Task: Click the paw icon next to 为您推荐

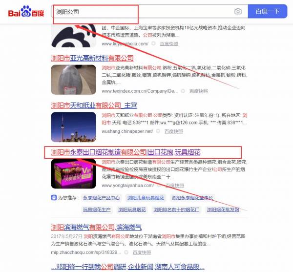Action: [54, 198]
